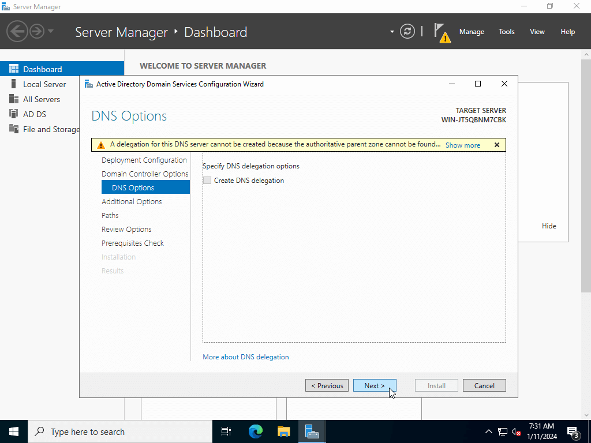591x443 pixels.
Task: Open the View menu
Action: 537,32
